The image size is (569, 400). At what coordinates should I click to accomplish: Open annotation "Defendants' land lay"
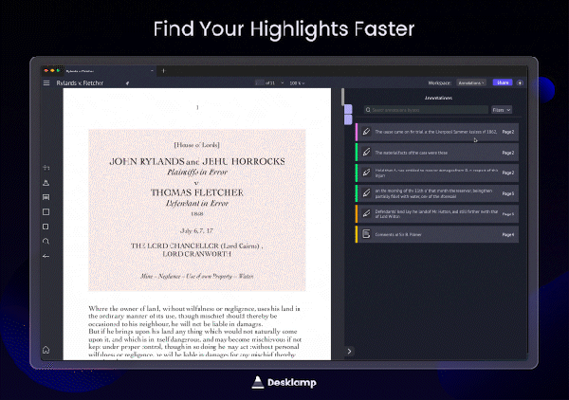437,214
